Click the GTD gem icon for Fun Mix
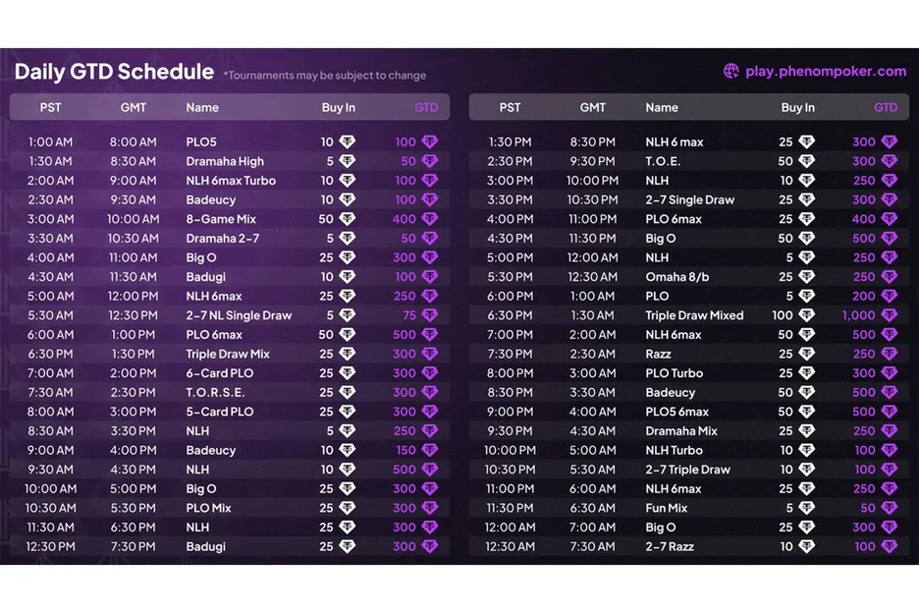Screen dimensions: 919x613 tap(888, 508)
